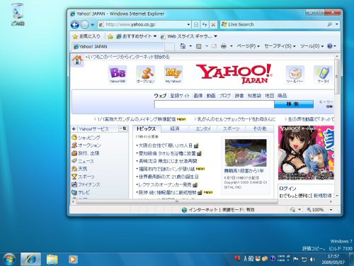Click the Internet Explorer taskbar icon
Screen dimensions: 354x266
pyautogui.click(x=30, y=259)
